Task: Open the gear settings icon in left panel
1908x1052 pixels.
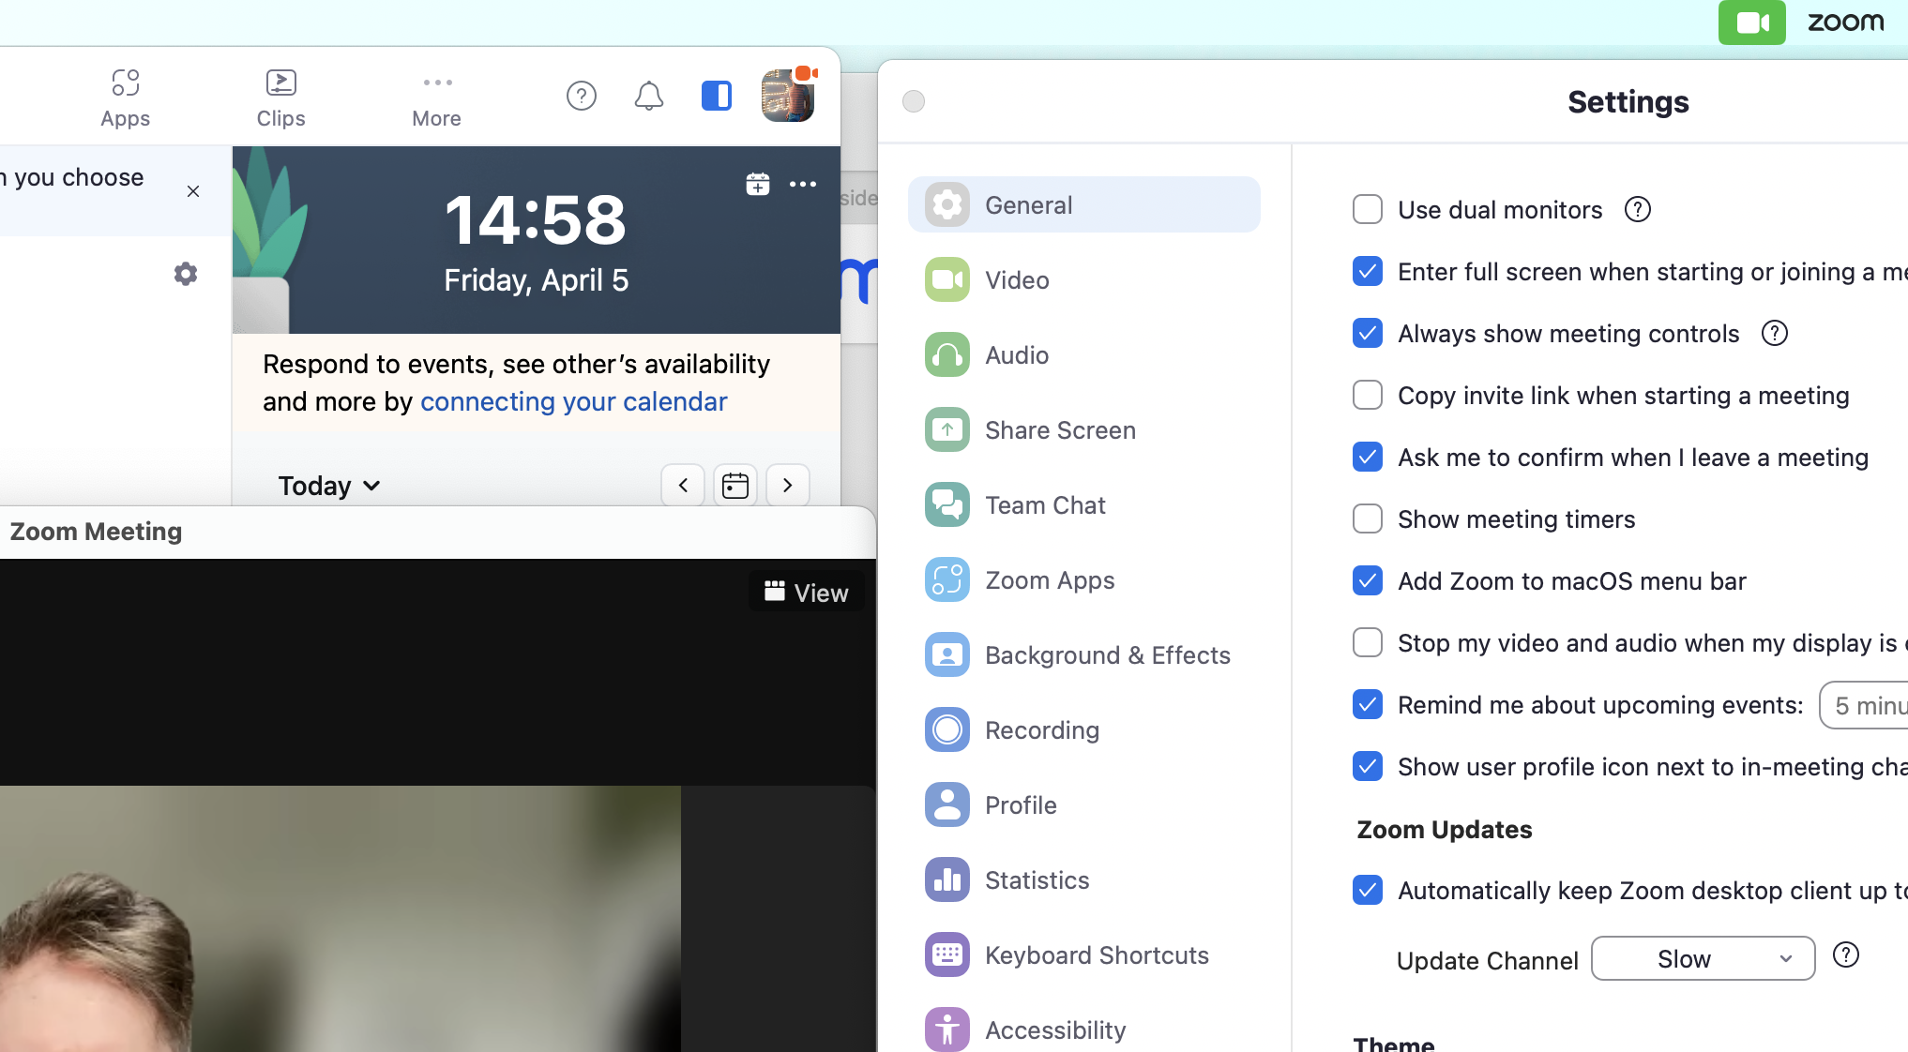Action: pyautogui.click(x=186, y=274)
